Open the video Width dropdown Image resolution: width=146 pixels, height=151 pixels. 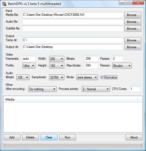57,59
